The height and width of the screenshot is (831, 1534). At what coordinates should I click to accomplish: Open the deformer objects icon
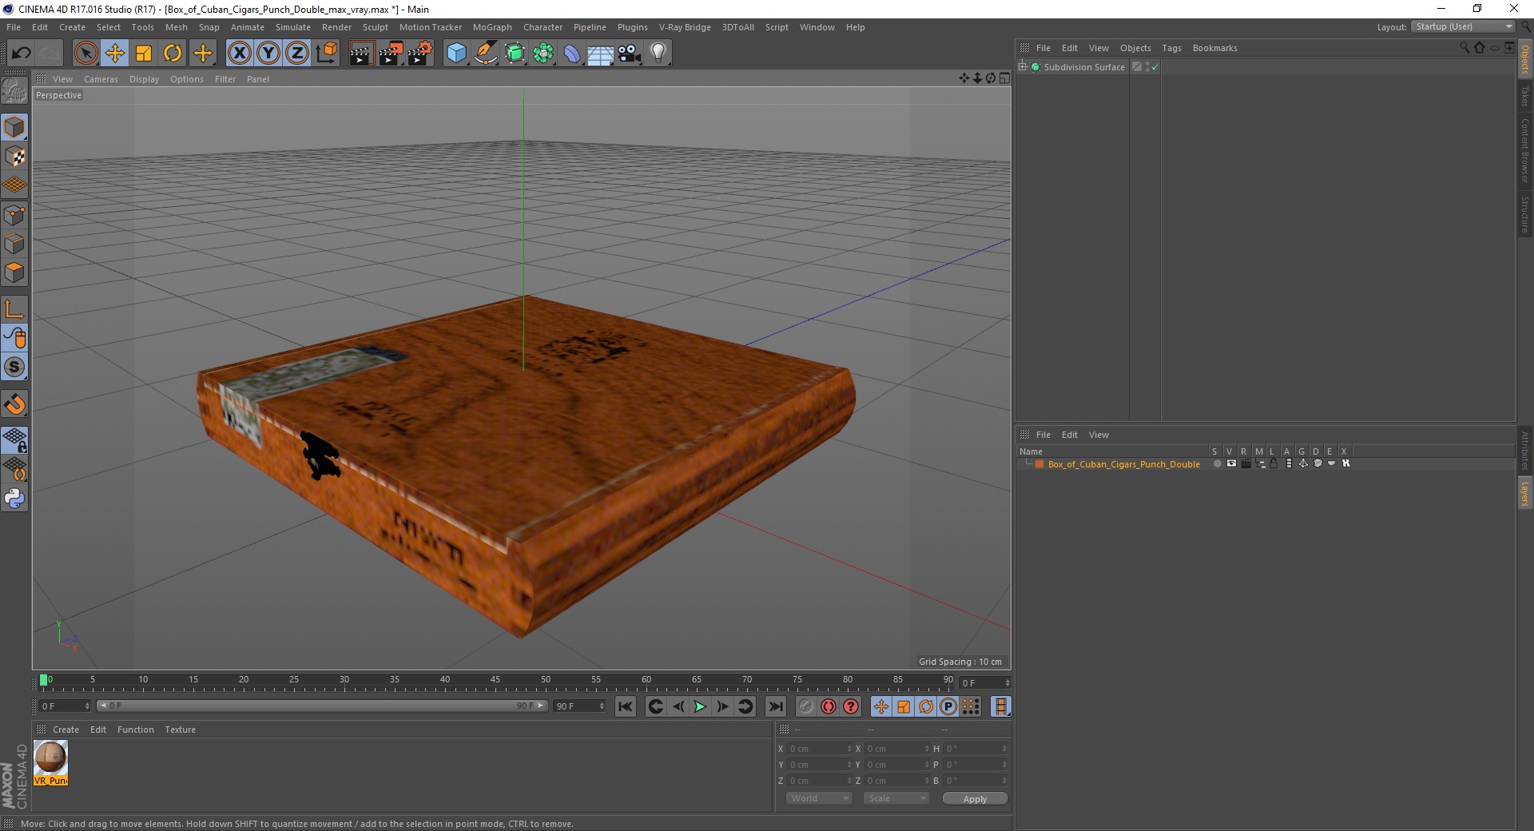coord(572,54)
